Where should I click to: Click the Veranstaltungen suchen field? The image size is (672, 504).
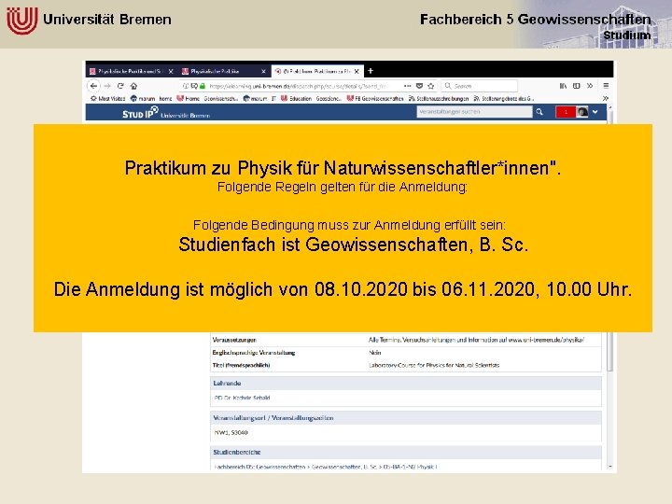point(474,112)
